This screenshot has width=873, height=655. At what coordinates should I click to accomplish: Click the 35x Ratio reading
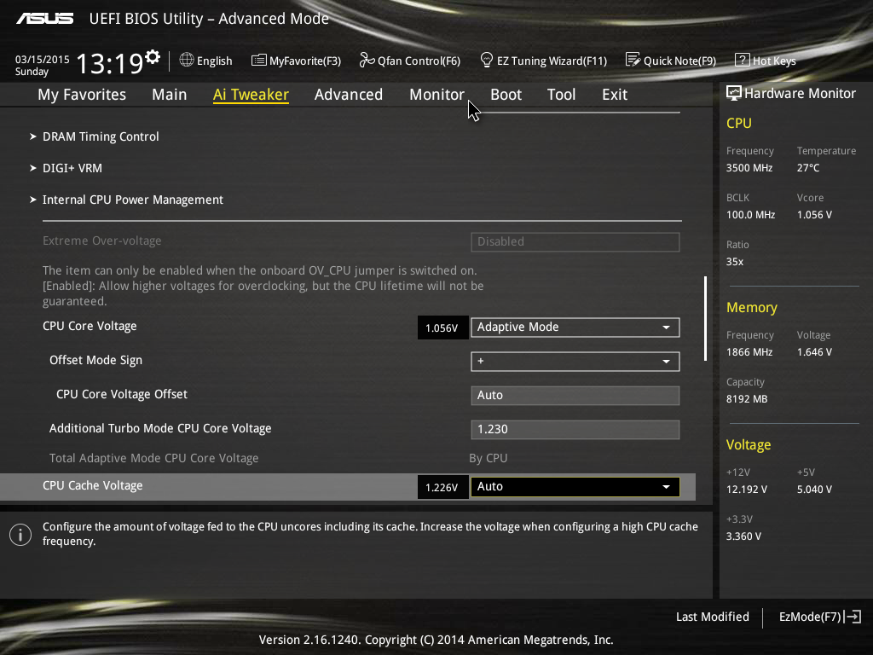[x=735, y=261]
